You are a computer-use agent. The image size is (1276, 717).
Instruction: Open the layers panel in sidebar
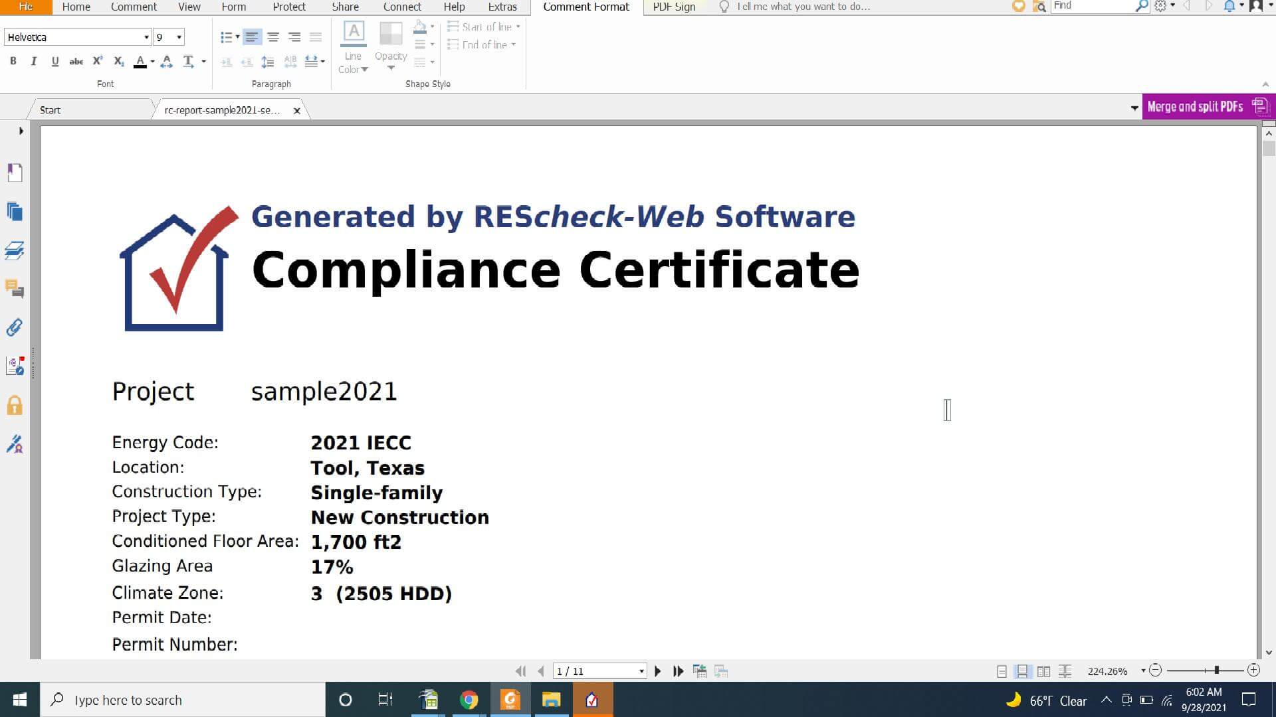click(15, 250)
